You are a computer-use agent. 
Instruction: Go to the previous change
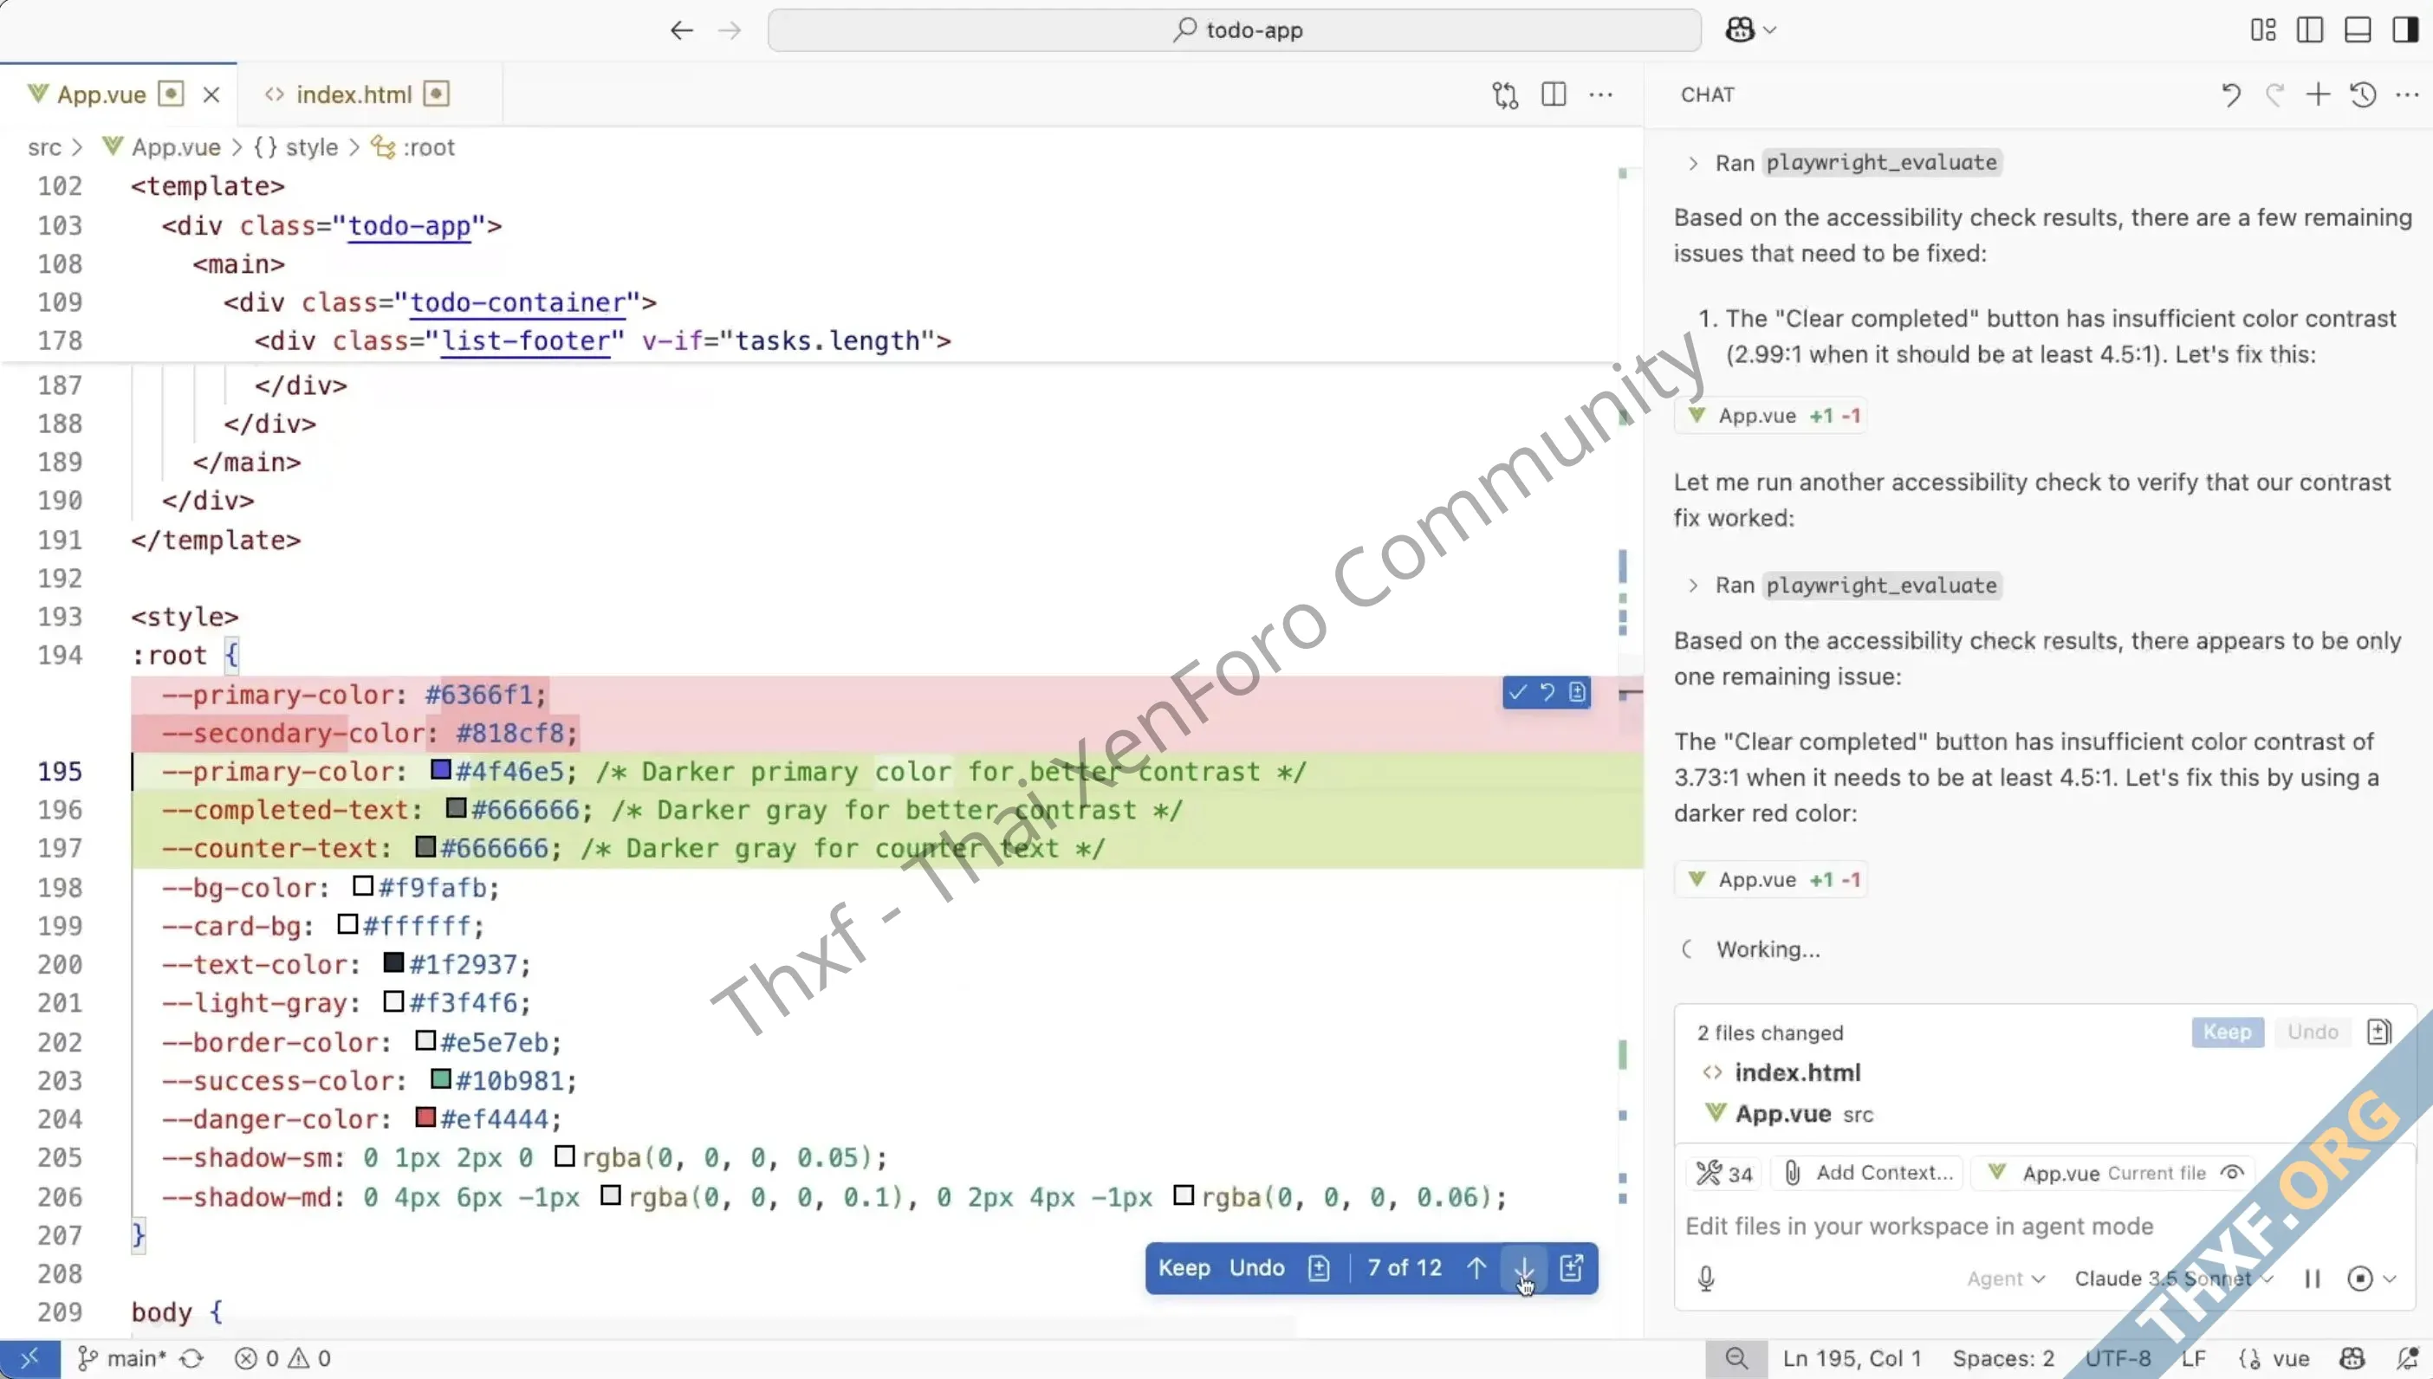[1476, 1268]
